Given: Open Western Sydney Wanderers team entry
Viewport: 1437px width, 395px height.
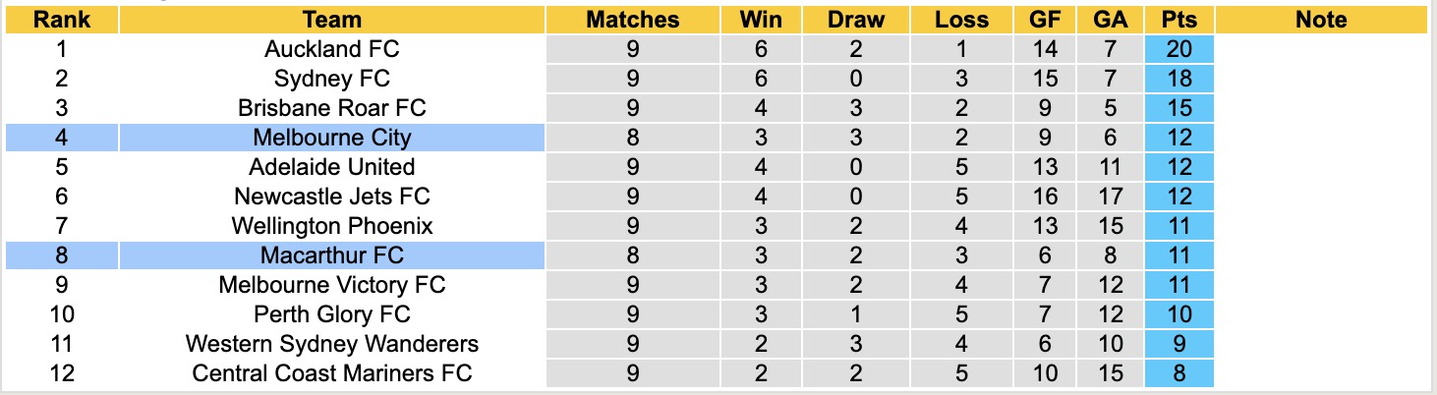Looking at the screenshot, I should [x=332, y=344].
